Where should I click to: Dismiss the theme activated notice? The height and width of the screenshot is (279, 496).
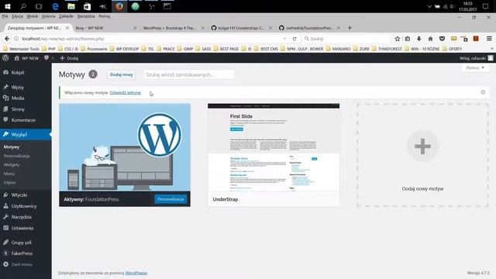(x=483, y=92)
